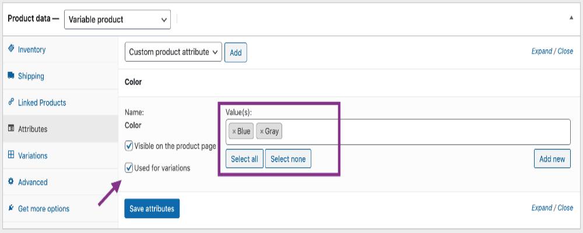The image size is (583, 233).
Task: Click the Add new value button
Action: coord(552,159)
